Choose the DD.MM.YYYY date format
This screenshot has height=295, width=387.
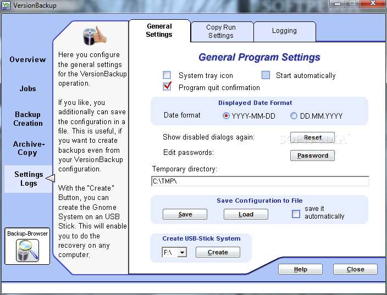coord(294,116)
